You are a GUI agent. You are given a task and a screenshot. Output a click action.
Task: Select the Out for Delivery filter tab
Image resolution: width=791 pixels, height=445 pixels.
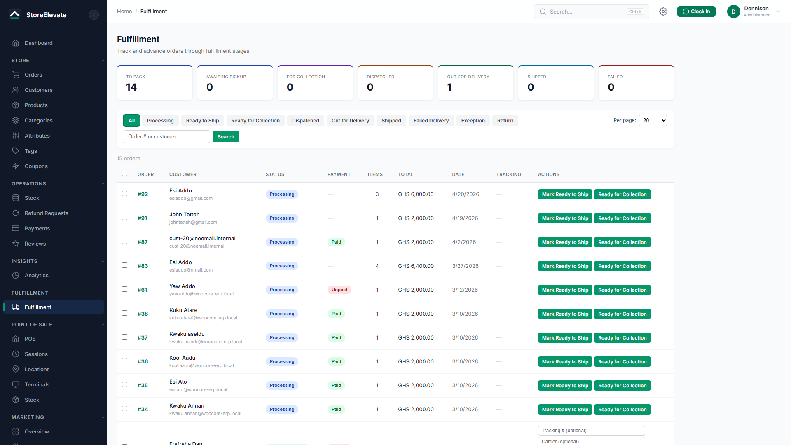[350, 121]
